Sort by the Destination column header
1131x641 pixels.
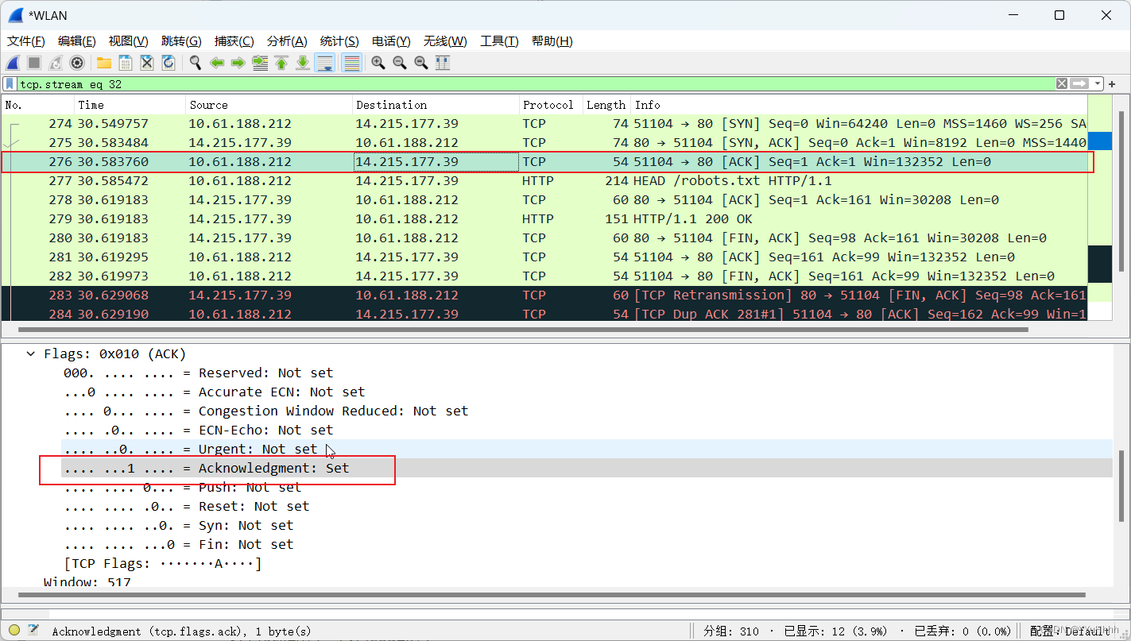tap(436, 105)
